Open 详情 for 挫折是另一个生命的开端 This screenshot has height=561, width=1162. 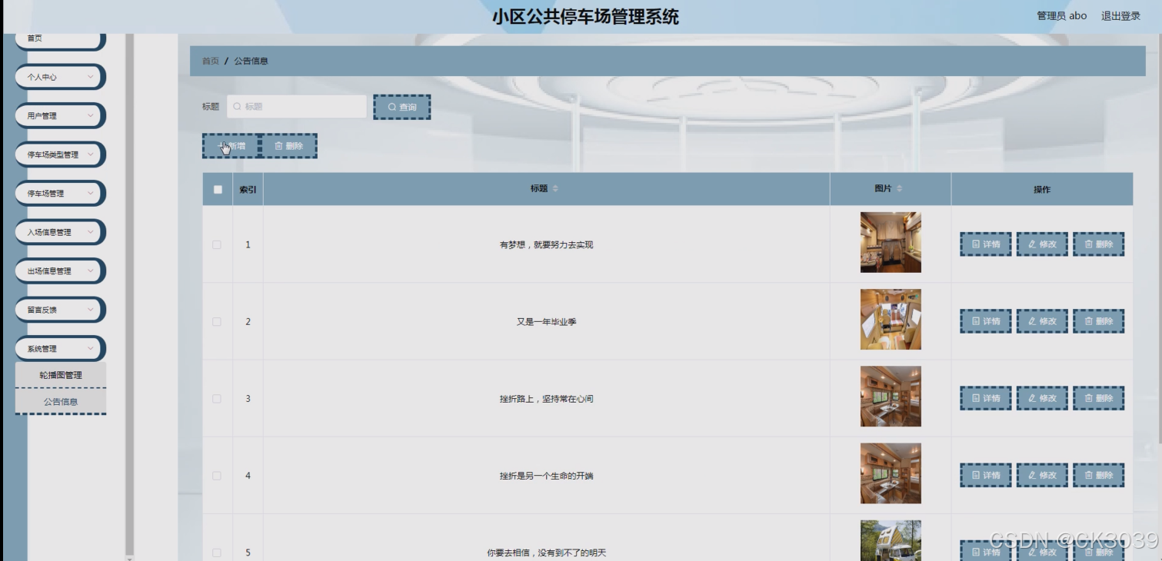click(x=986, y=475)
